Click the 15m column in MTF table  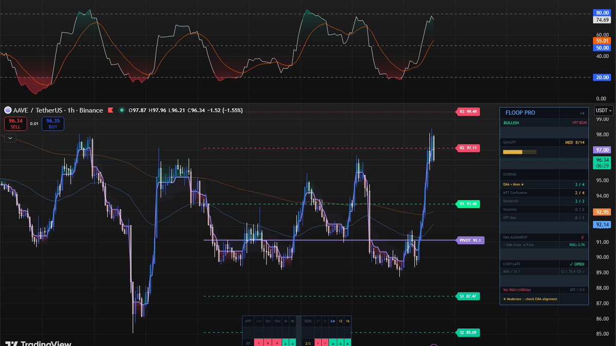click(277, 321)
